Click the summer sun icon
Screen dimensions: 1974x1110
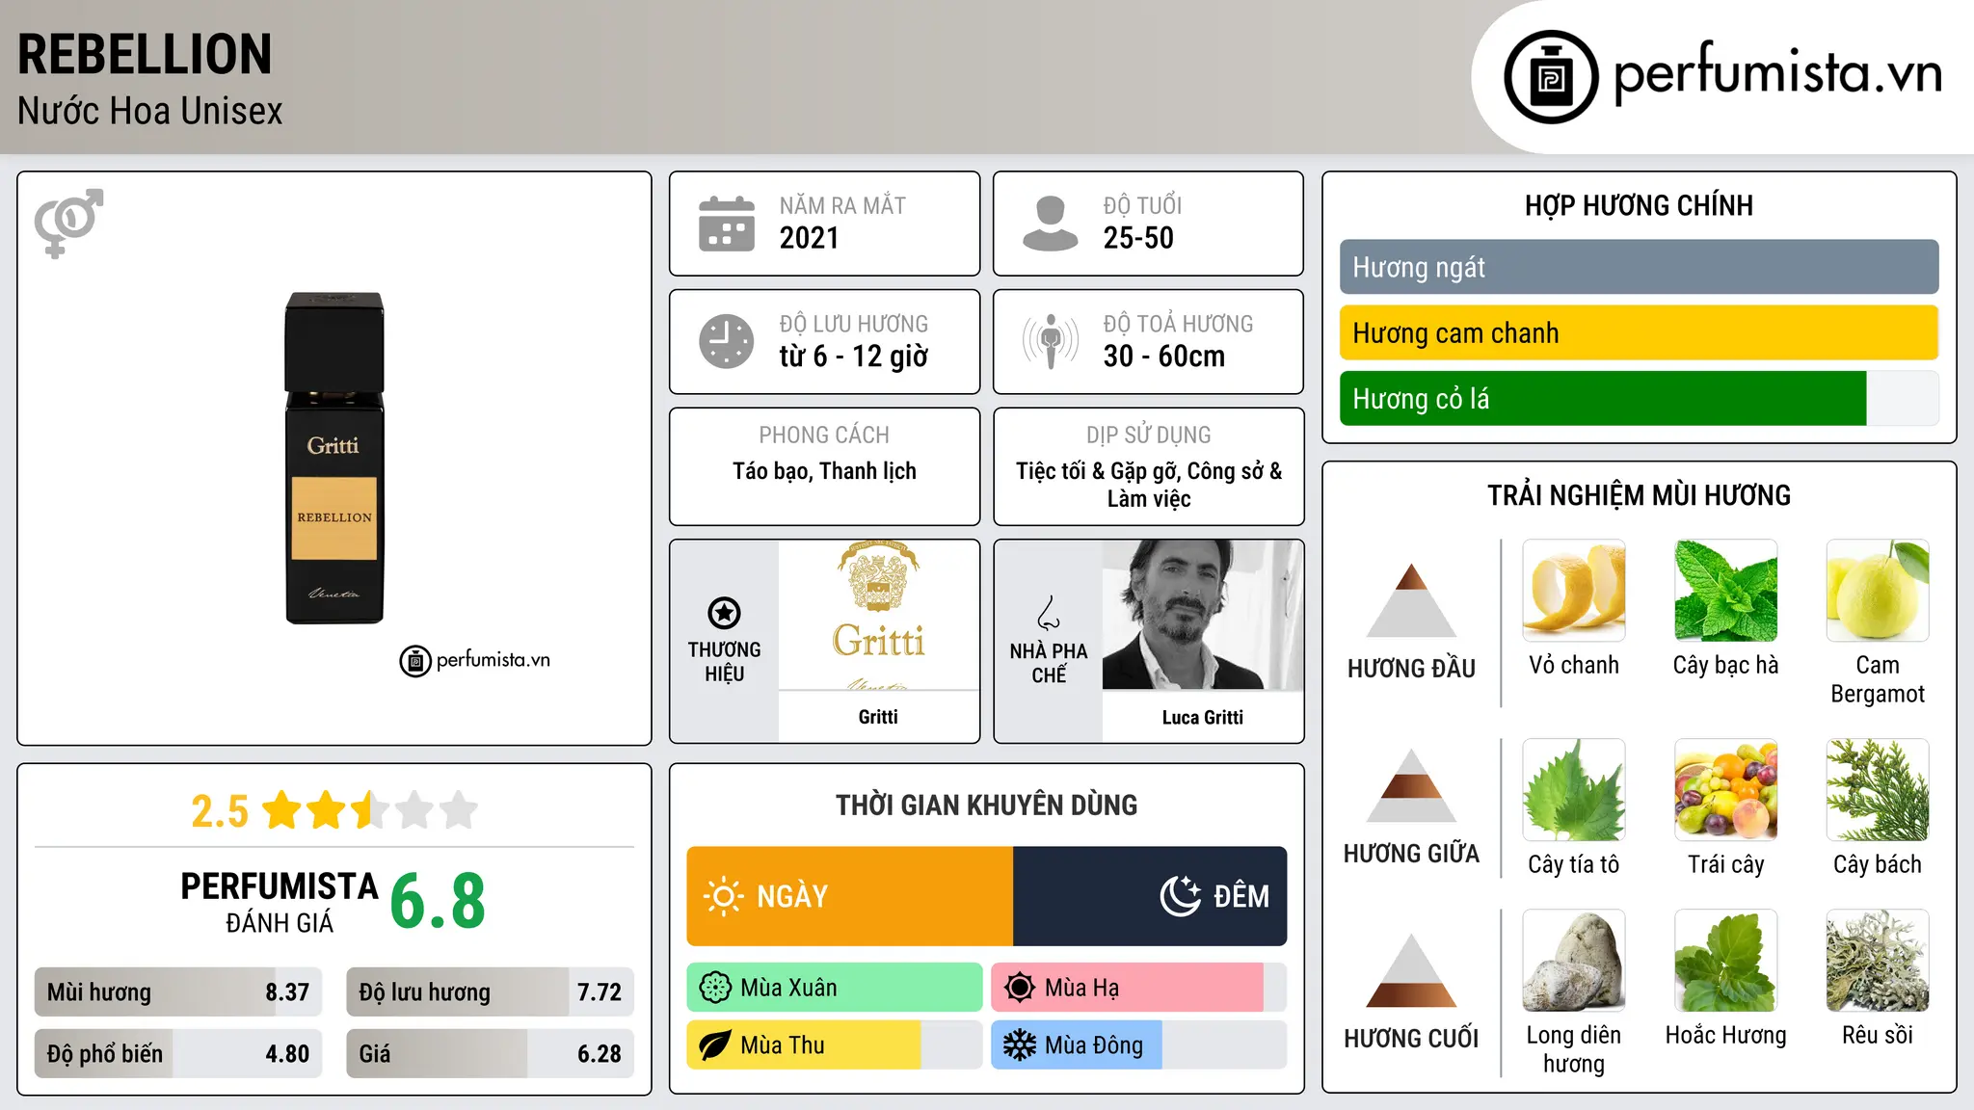pos(1020,988)
